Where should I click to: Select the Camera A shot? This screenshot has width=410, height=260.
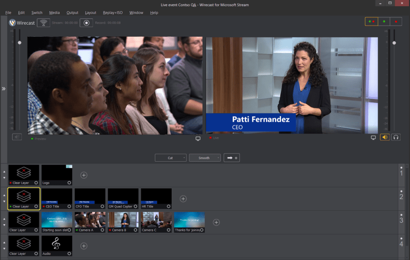tap(90, 222)
